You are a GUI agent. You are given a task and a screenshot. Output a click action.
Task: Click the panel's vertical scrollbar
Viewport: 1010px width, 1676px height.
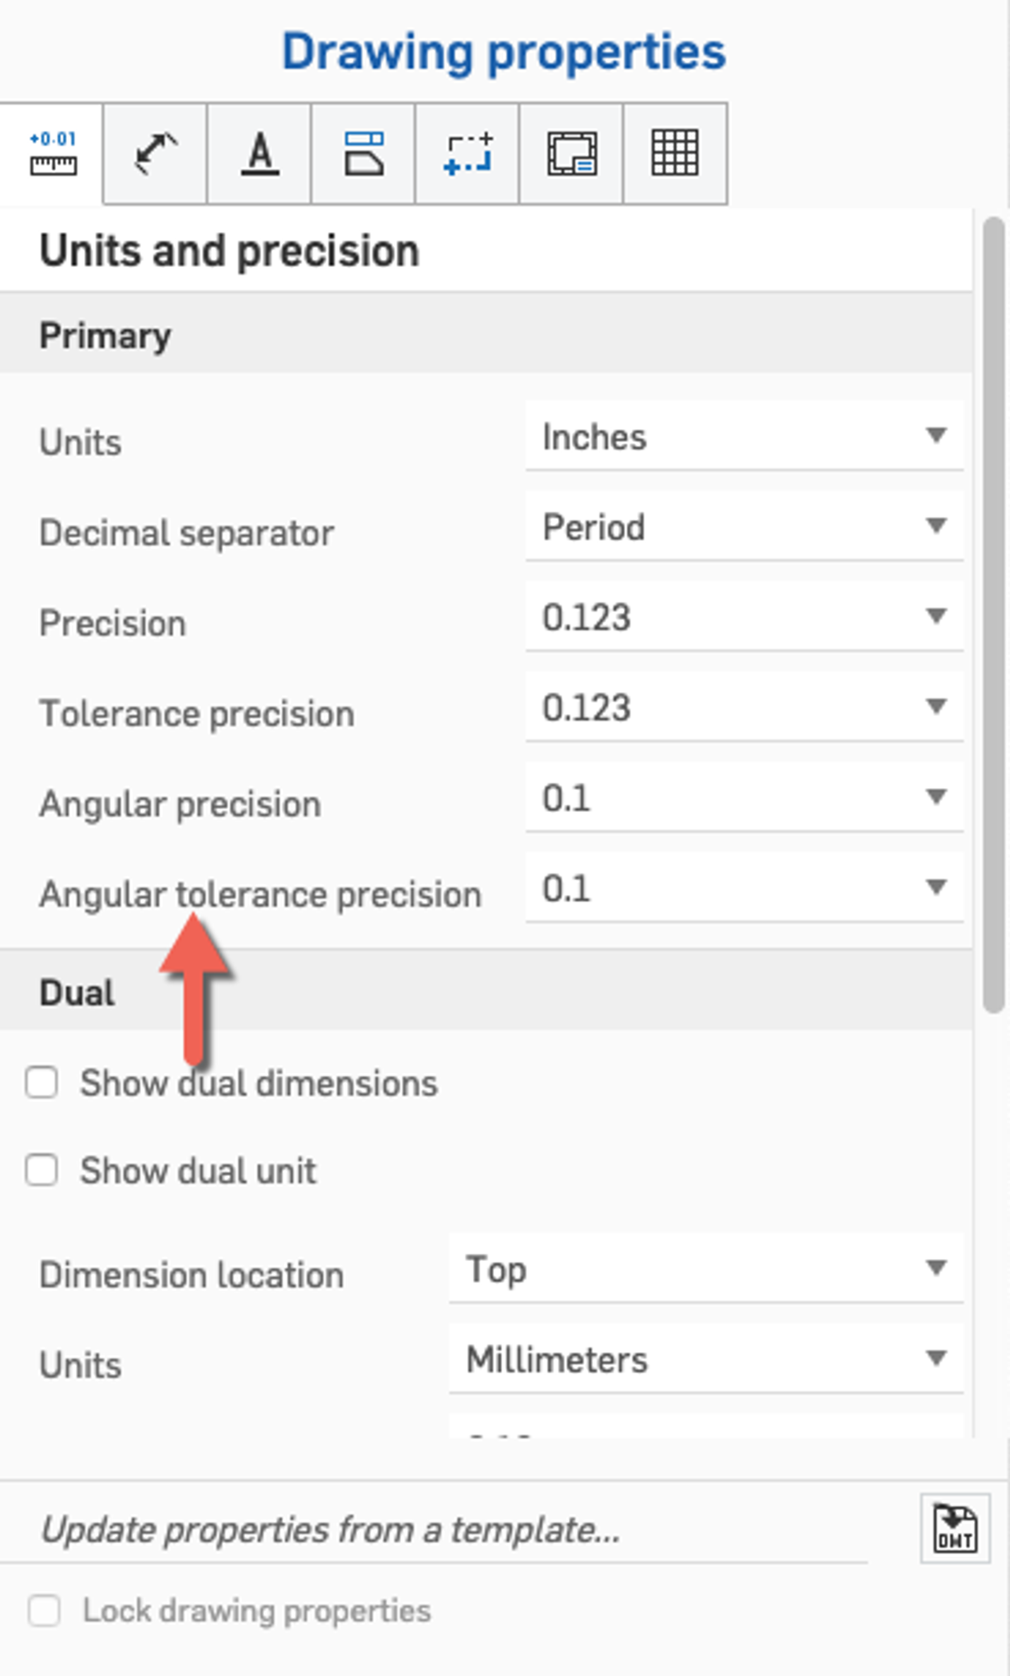pyautogui.click(x=994, y=612)
